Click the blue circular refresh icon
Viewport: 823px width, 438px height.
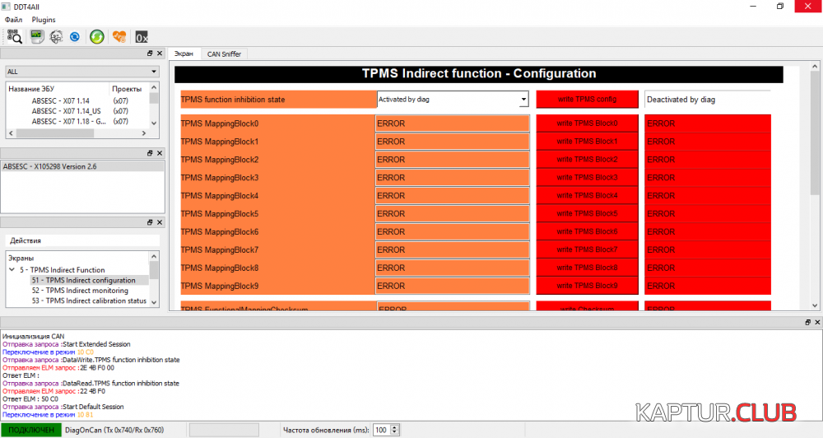tap(75, 36)
